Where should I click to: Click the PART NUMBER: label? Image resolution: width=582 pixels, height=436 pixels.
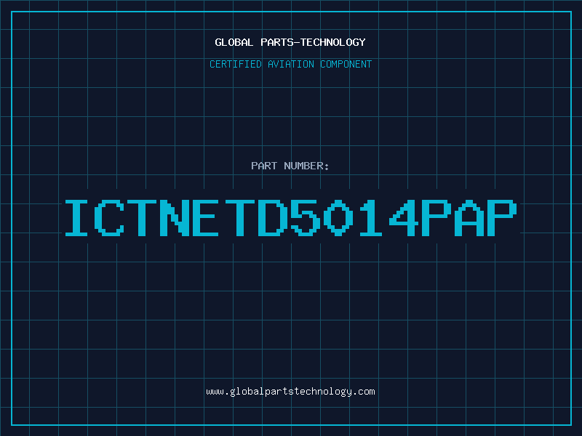(290, 166)
